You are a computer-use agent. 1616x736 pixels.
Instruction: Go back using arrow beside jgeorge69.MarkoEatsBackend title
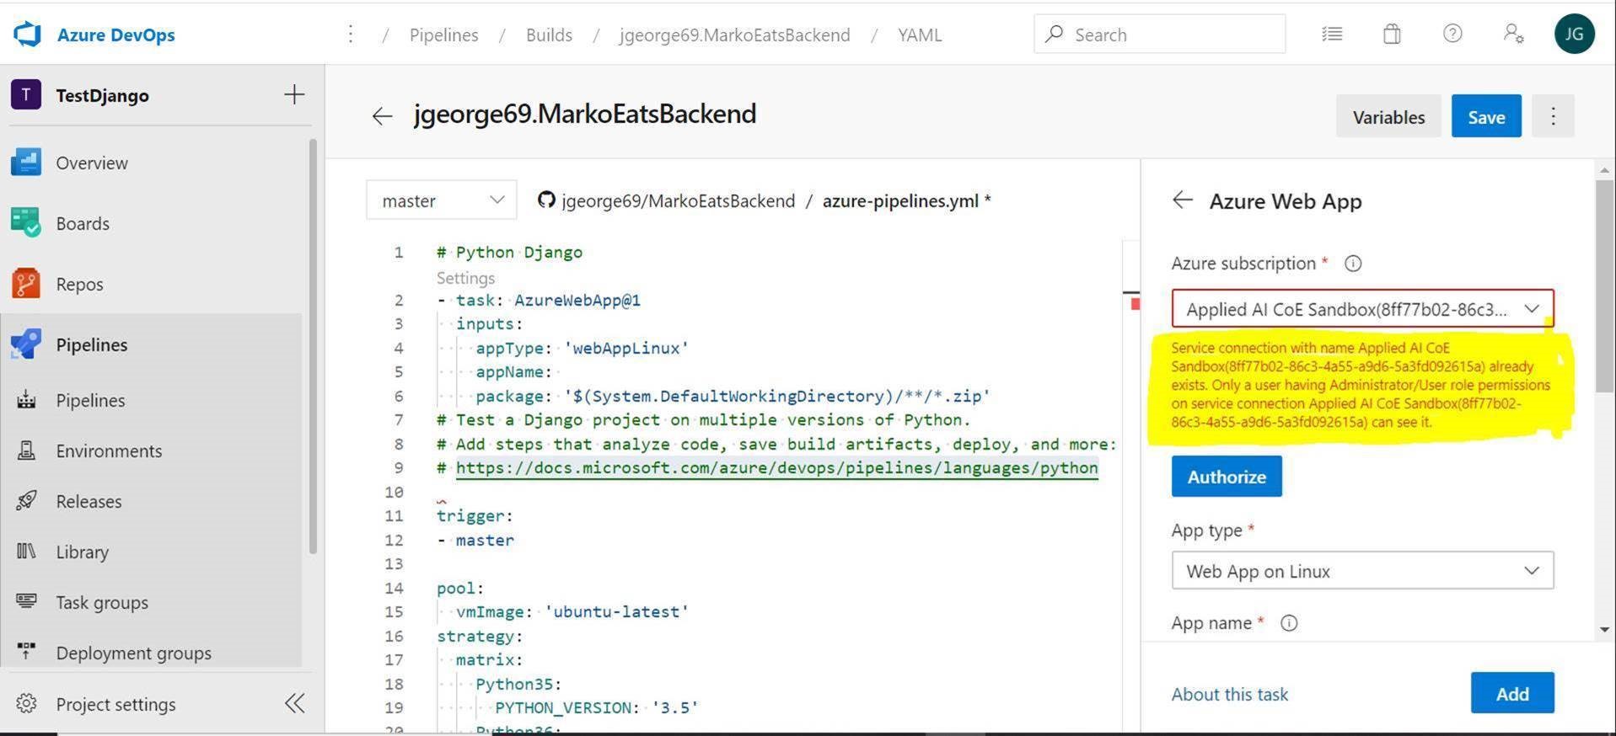point(382,115)
